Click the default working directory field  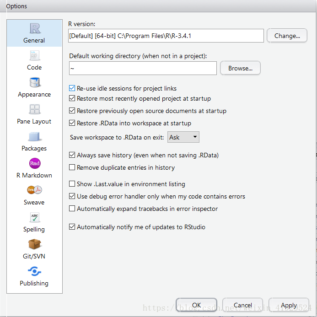pyautogui.click(x=143, y=68)
